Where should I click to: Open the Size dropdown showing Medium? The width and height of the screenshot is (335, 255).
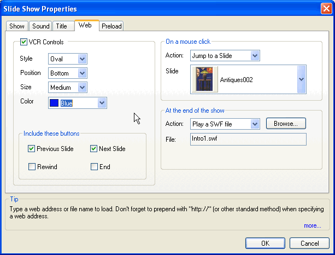[68, 88]
